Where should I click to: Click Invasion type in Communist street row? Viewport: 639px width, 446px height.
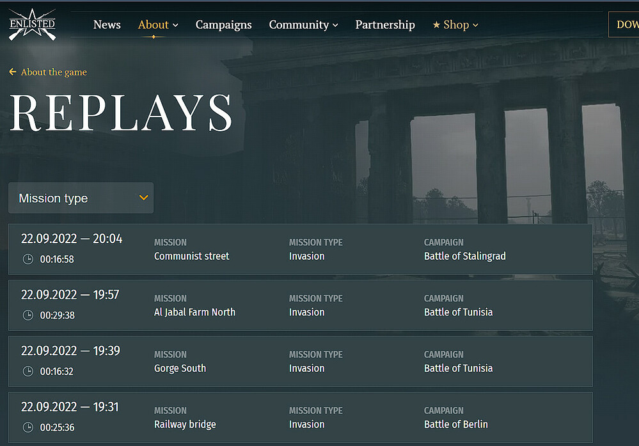(x=307, y=256)
